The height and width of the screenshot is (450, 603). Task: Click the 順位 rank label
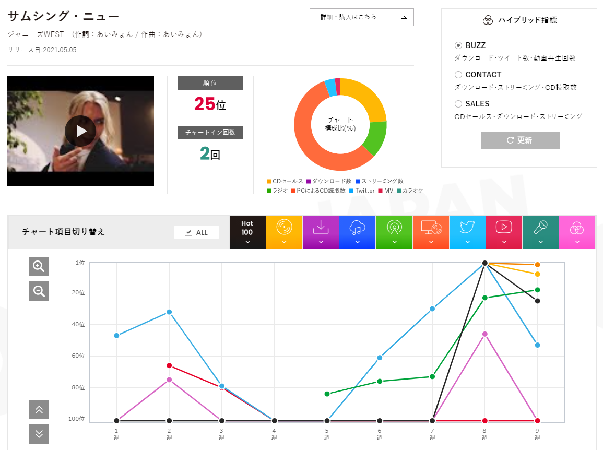(210, 82)
